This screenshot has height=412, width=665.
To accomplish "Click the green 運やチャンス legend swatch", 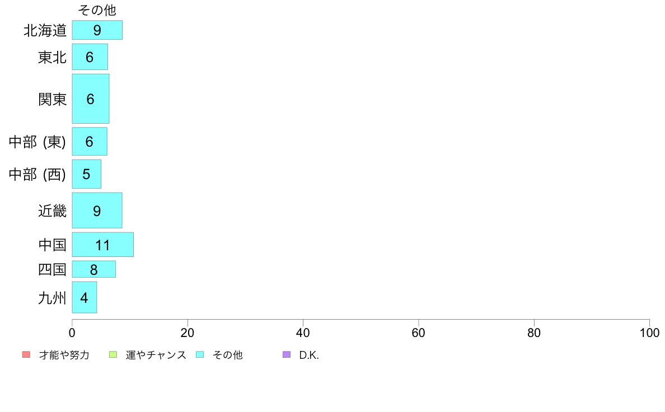I will (113, 355).
